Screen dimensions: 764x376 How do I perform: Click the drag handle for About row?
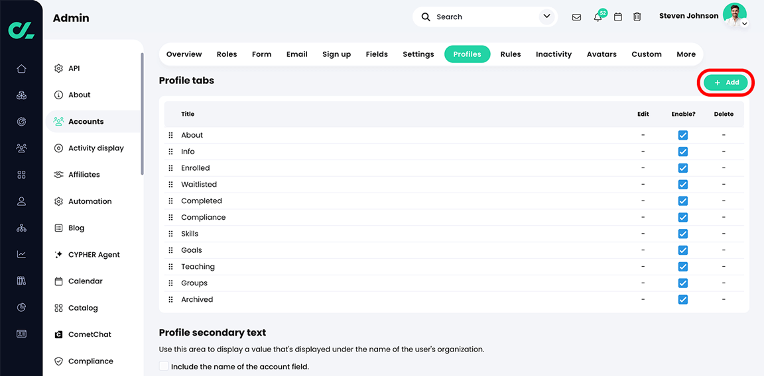pos(170,135)
